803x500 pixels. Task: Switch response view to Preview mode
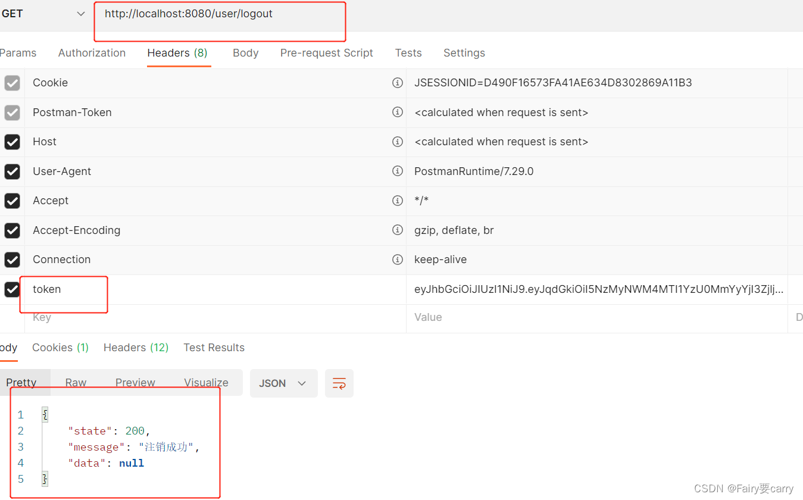pyautogui.click(x=135, y=383)
